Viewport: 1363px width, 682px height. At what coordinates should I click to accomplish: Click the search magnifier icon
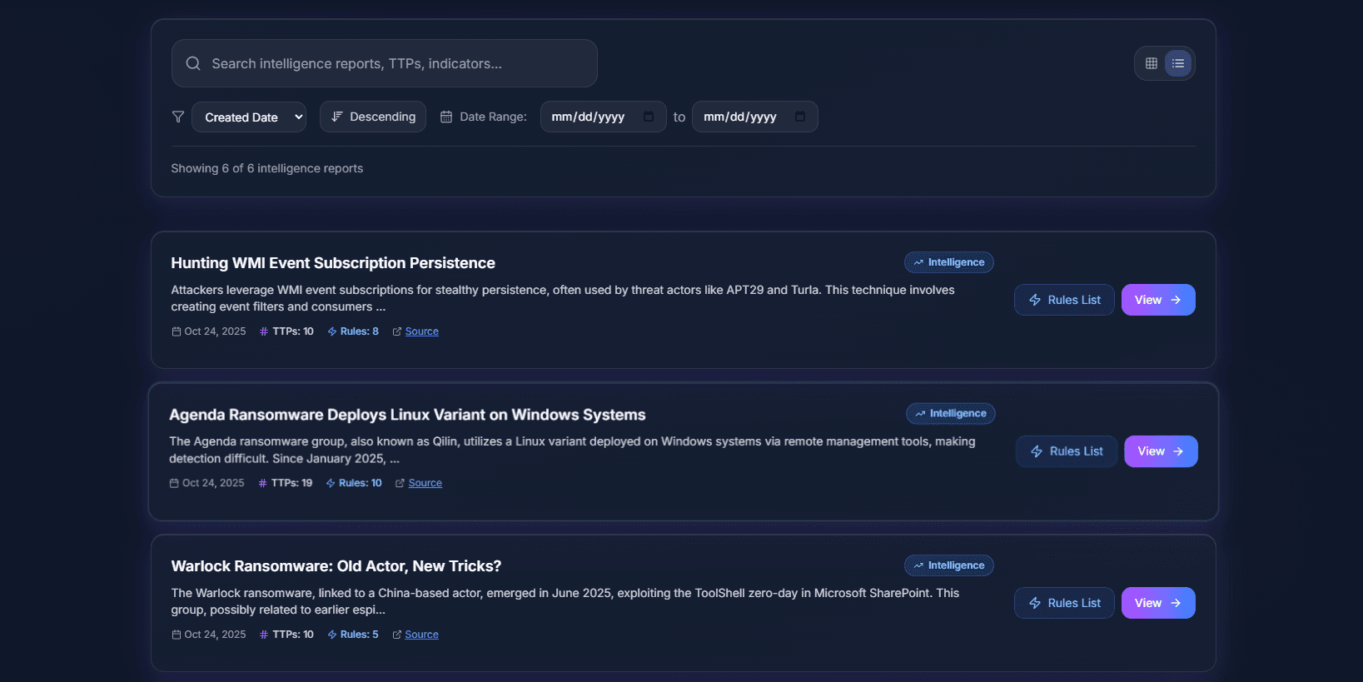(x=193, y=63)
